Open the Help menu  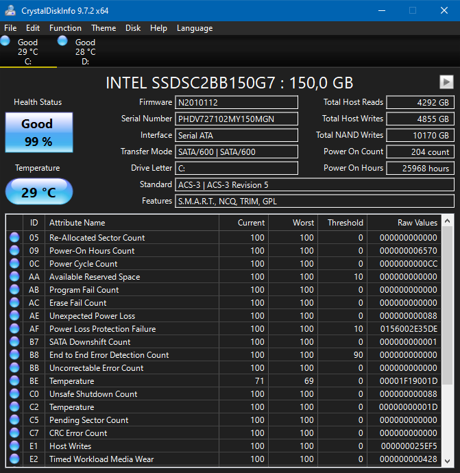158,28
